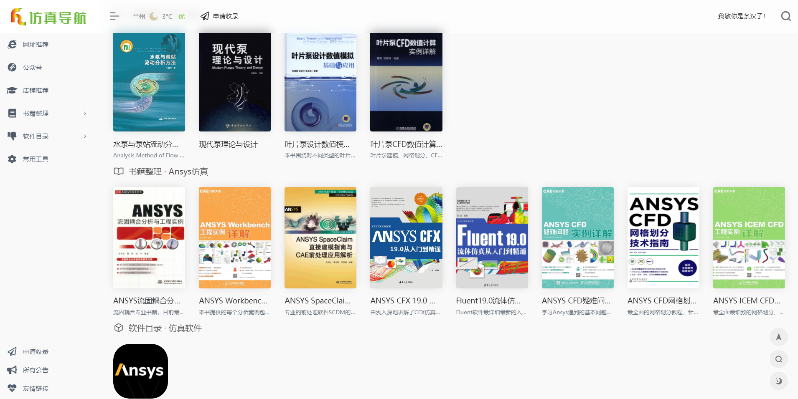Click the 友情链接 heart icon
Viewport: 798px width, 399px height.
pos(12,388)
